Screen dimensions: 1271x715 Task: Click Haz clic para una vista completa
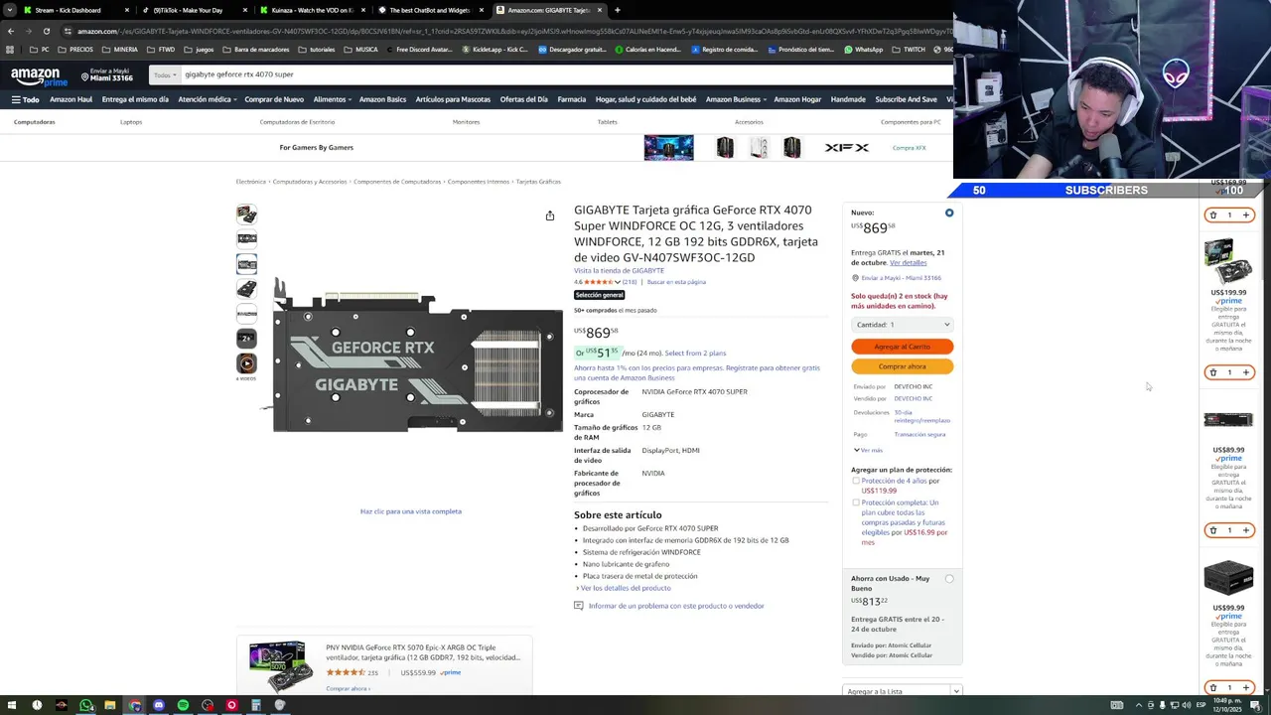click(x=410, y=511)
